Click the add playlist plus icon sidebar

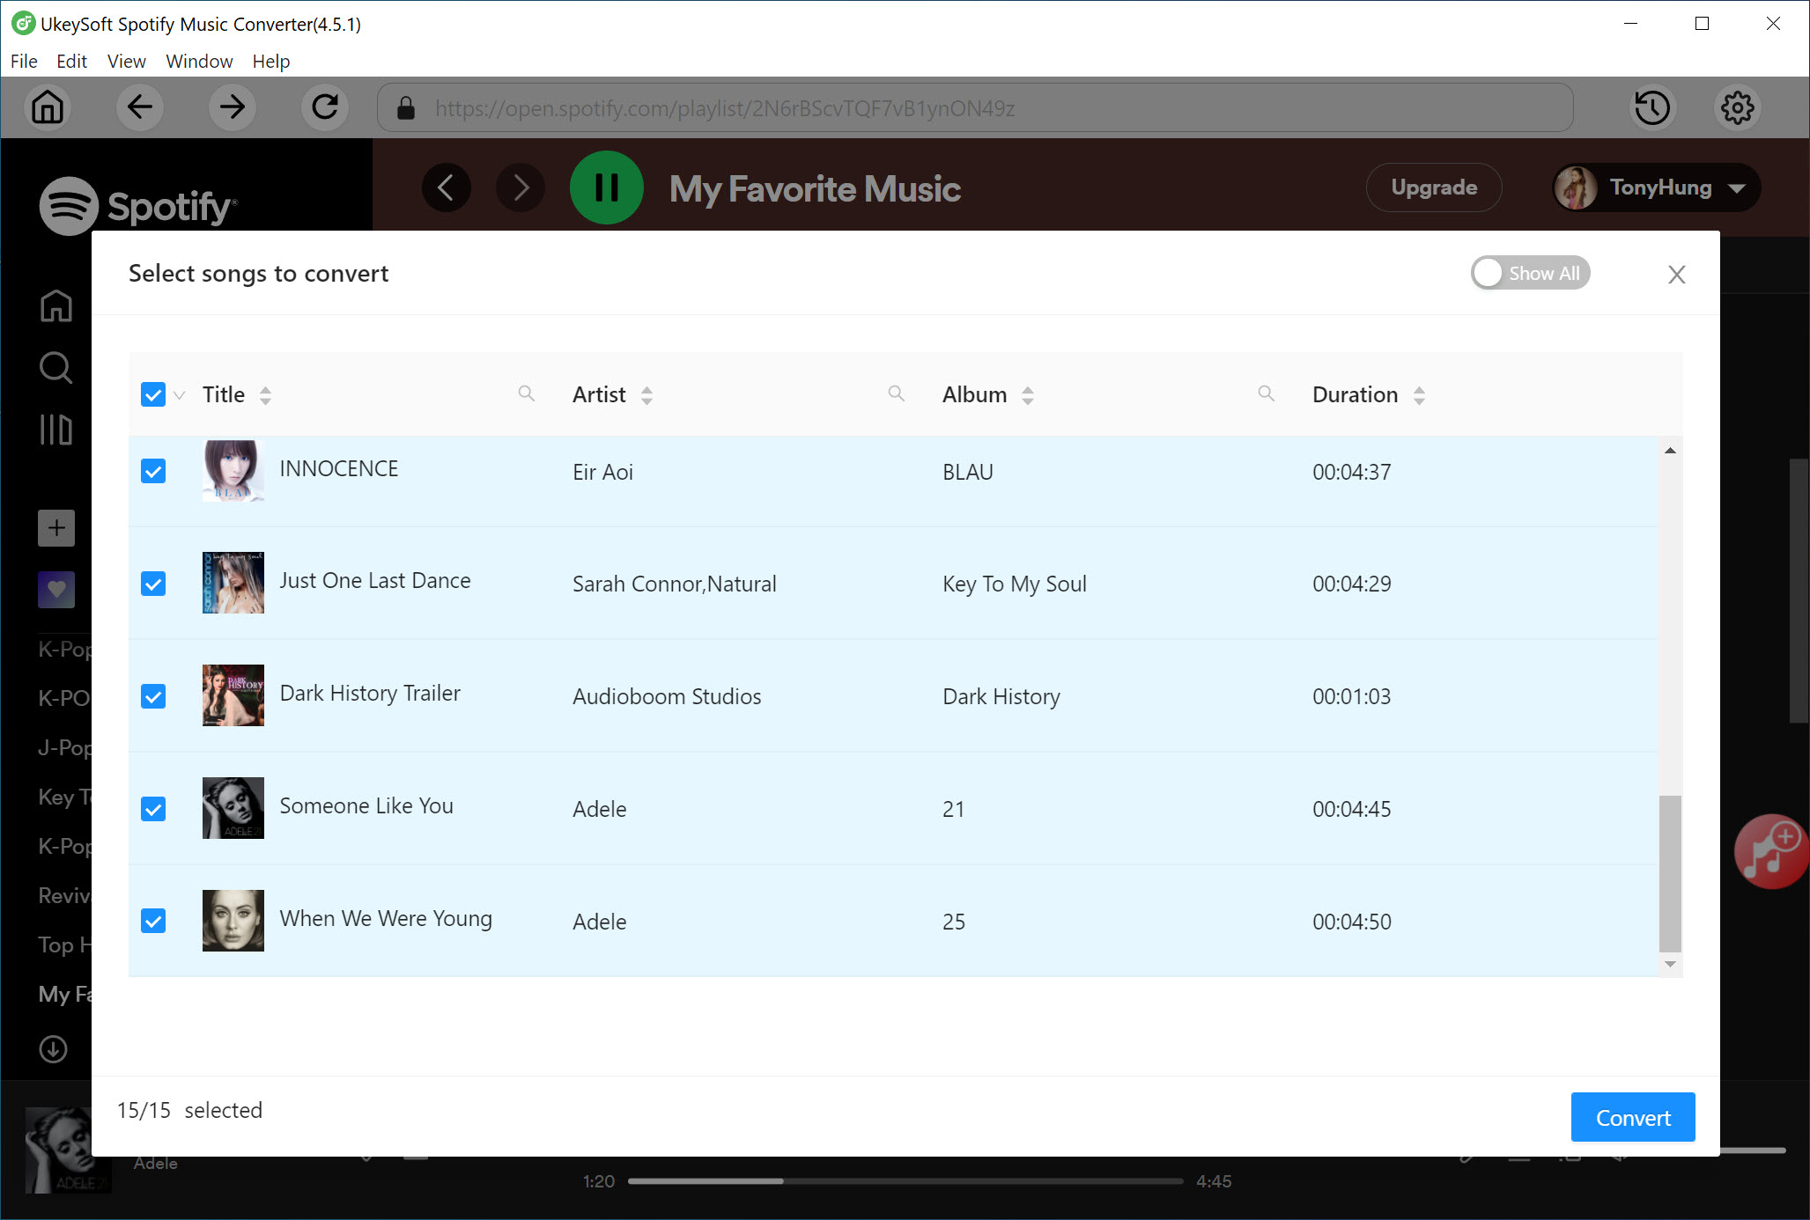click(55, 528)
